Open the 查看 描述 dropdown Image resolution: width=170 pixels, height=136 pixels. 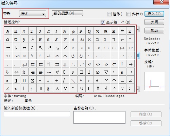click(x=33, y=14)
